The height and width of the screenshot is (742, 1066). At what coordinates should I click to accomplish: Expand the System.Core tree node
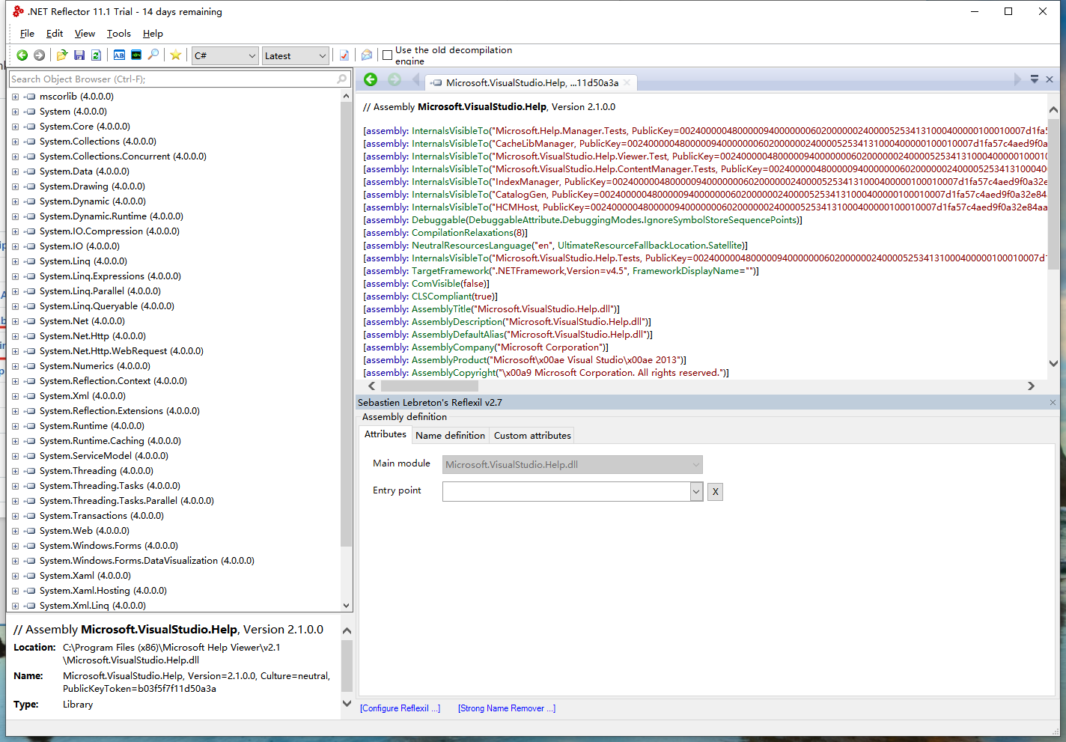tap(15, 127)
